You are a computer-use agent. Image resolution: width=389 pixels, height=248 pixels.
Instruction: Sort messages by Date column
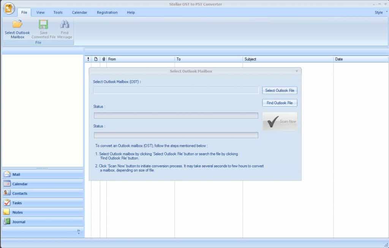coord(361,59)
